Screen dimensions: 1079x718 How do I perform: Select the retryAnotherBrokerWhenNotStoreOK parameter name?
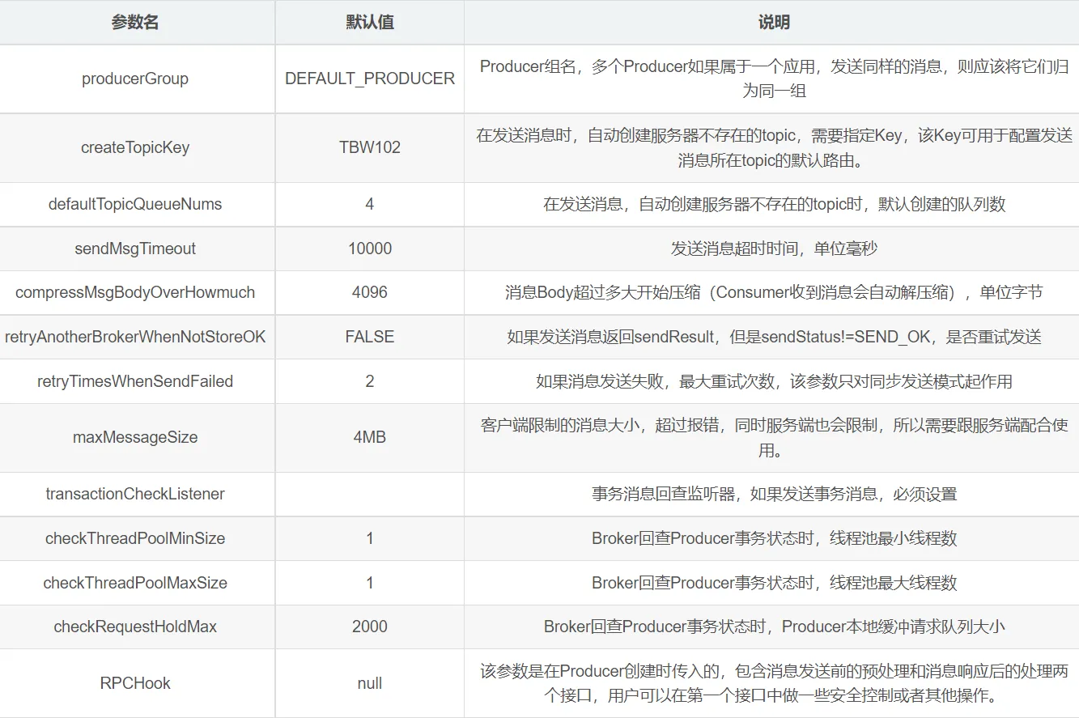tap(135, 337)
